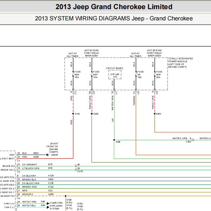Select the M15 20A fuse symbol

pyautogui.click(x=154, y=74)
